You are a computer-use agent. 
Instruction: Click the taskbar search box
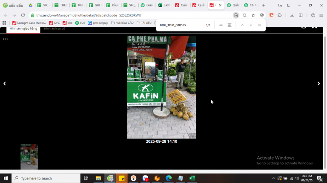pos(46,178)
